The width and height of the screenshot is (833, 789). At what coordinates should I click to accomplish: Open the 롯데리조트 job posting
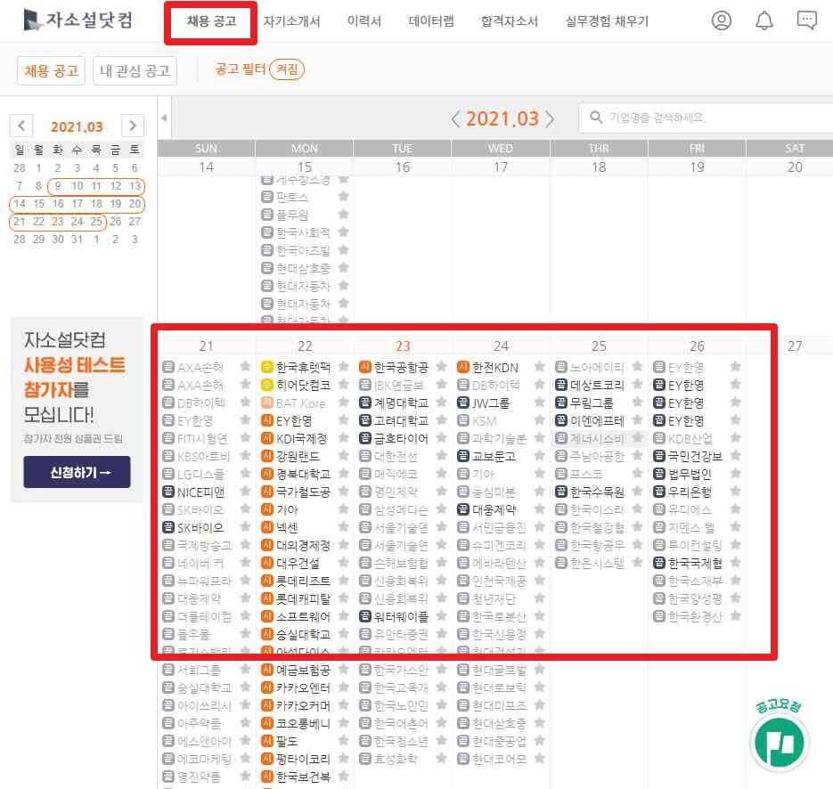point(303,581)
